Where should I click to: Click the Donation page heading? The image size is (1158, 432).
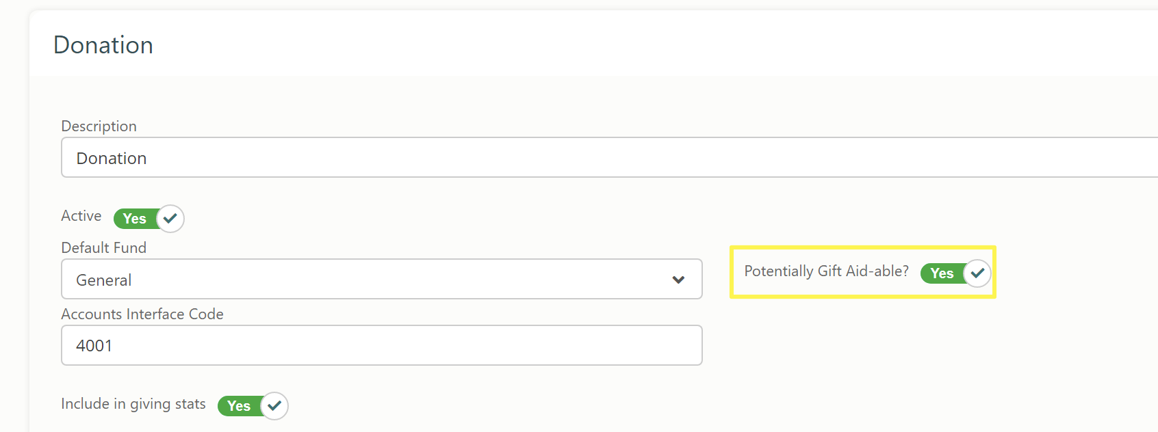point(103,45)
